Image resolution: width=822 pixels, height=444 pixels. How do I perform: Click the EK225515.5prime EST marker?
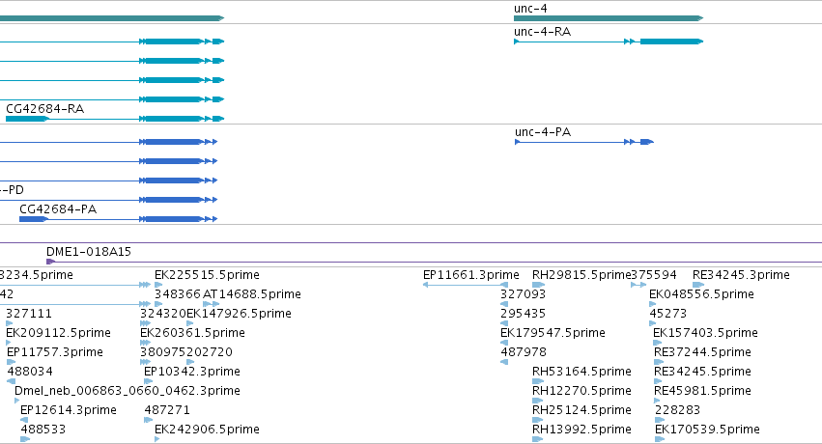pos(158,285)
